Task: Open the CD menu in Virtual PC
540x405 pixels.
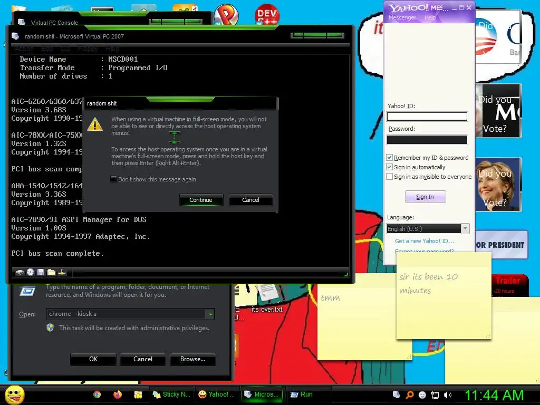Action: (65, 49)
